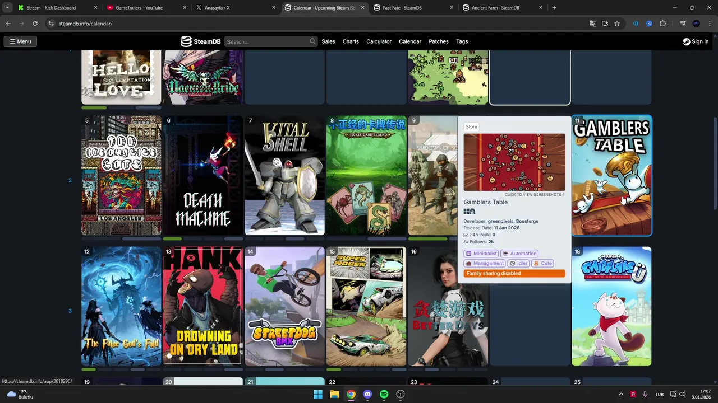Click the address bar URL
This screenshot has height=403, width=718.
[x=85, y=24]
